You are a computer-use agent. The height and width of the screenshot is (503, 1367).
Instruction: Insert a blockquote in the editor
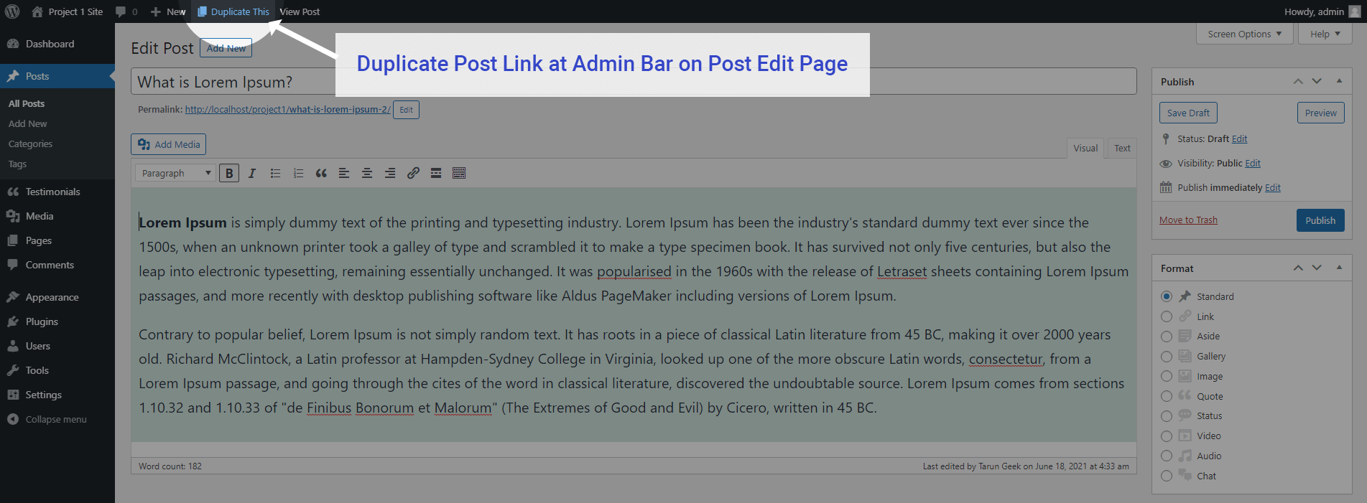tap(321, 173)
